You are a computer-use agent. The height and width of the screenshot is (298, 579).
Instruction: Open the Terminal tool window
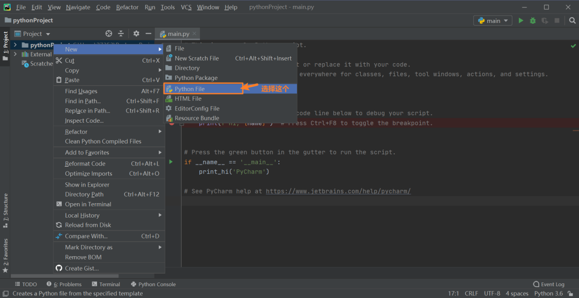[106, 284]
